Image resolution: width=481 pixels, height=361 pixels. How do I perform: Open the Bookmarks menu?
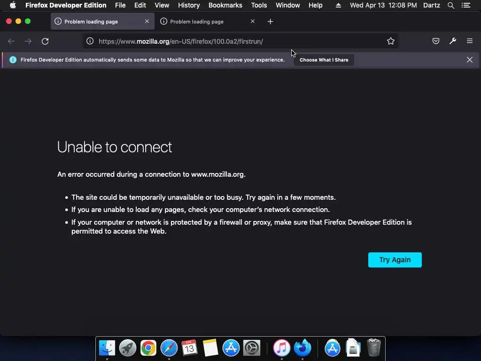tap(225, 5)
